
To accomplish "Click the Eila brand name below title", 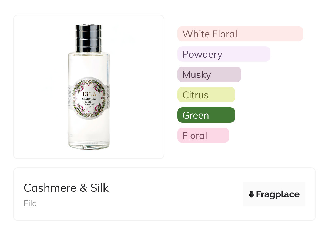I will [x=30, y=203].
